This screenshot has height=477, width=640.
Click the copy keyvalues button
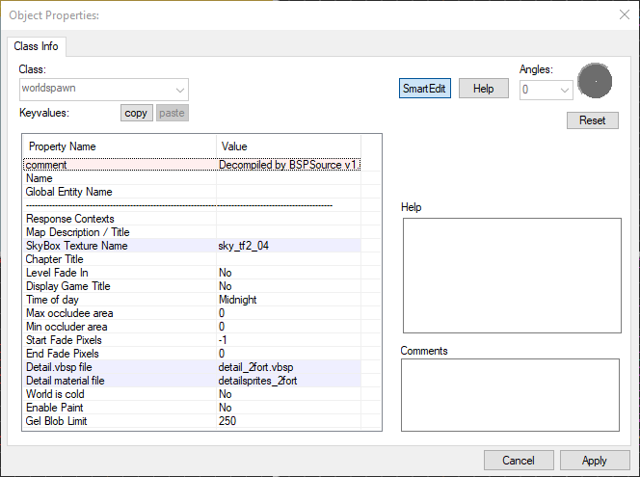coord(136,113)
